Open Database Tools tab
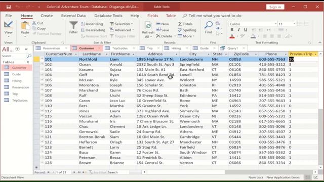The width and height of the screenshot is (324, 182). click(108, 16)
